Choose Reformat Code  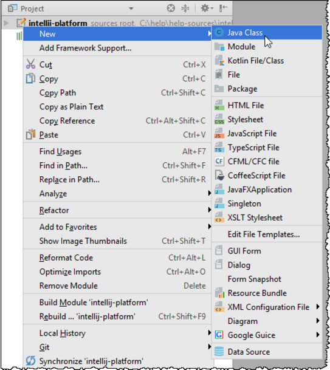pyautogui.click(x=117, y=258)
